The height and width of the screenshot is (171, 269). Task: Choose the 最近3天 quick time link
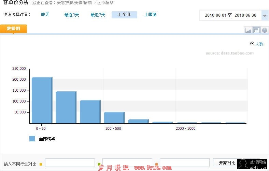click(x=72, y=15)
